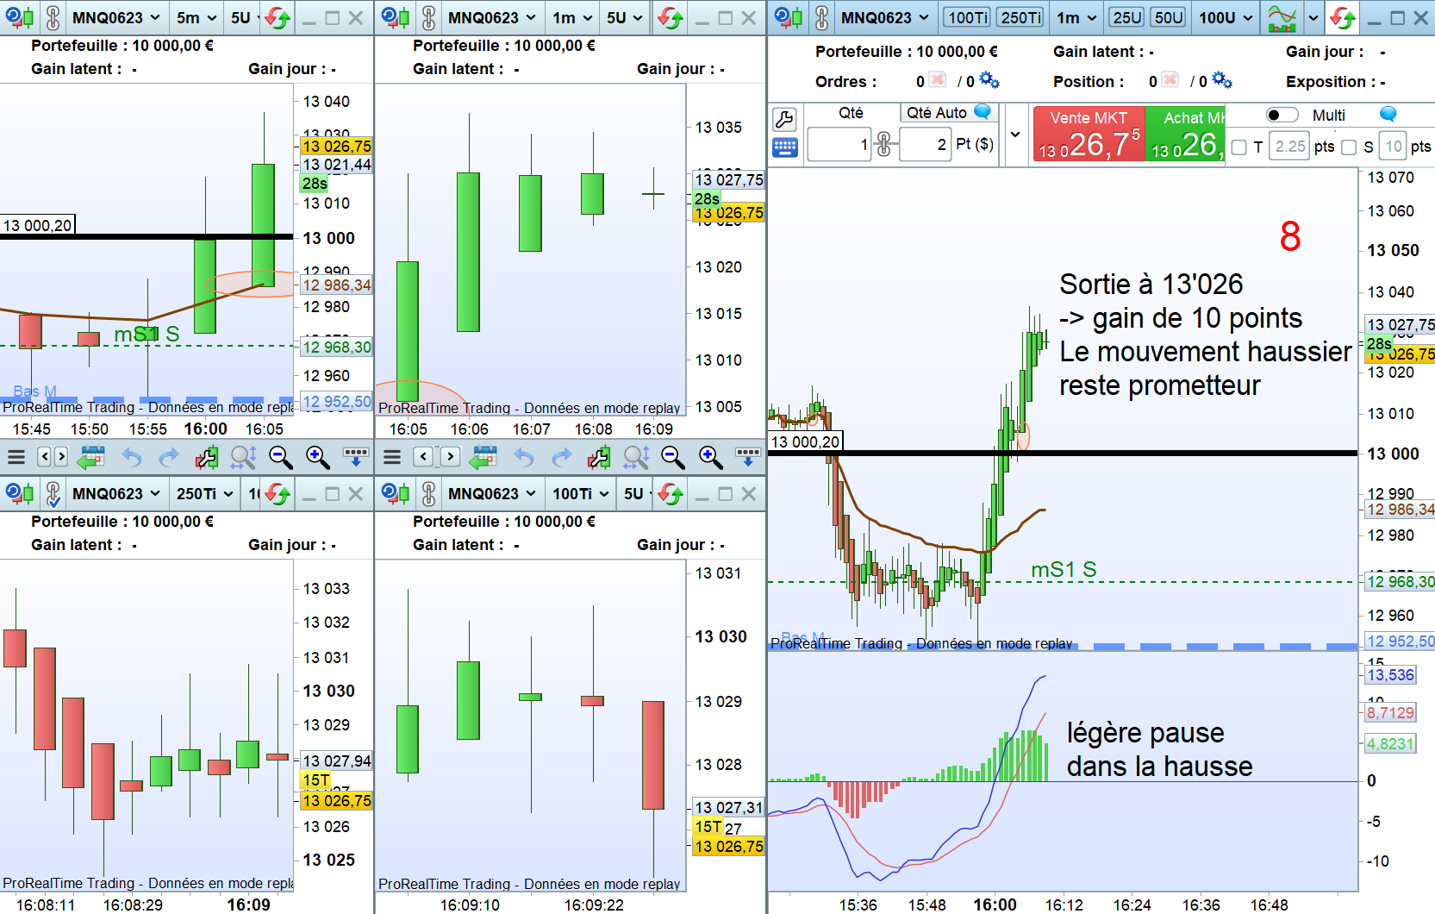
Task: Step the 5m chart back with the left arrow
Action: [44, 457]
